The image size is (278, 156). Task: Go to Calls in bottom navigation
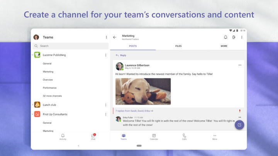pos(184,137)
